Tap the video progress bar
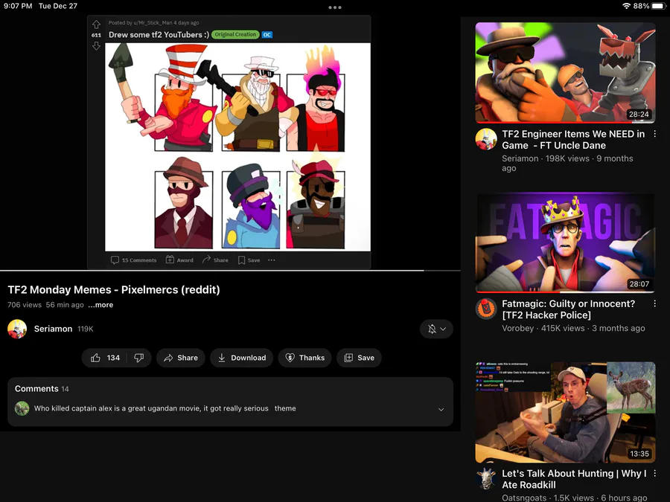 230,271
